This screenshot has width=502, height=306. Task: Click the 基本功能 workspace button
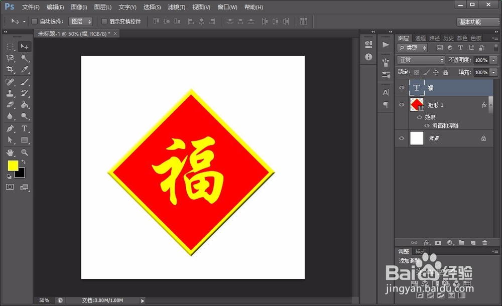point(476,22)
